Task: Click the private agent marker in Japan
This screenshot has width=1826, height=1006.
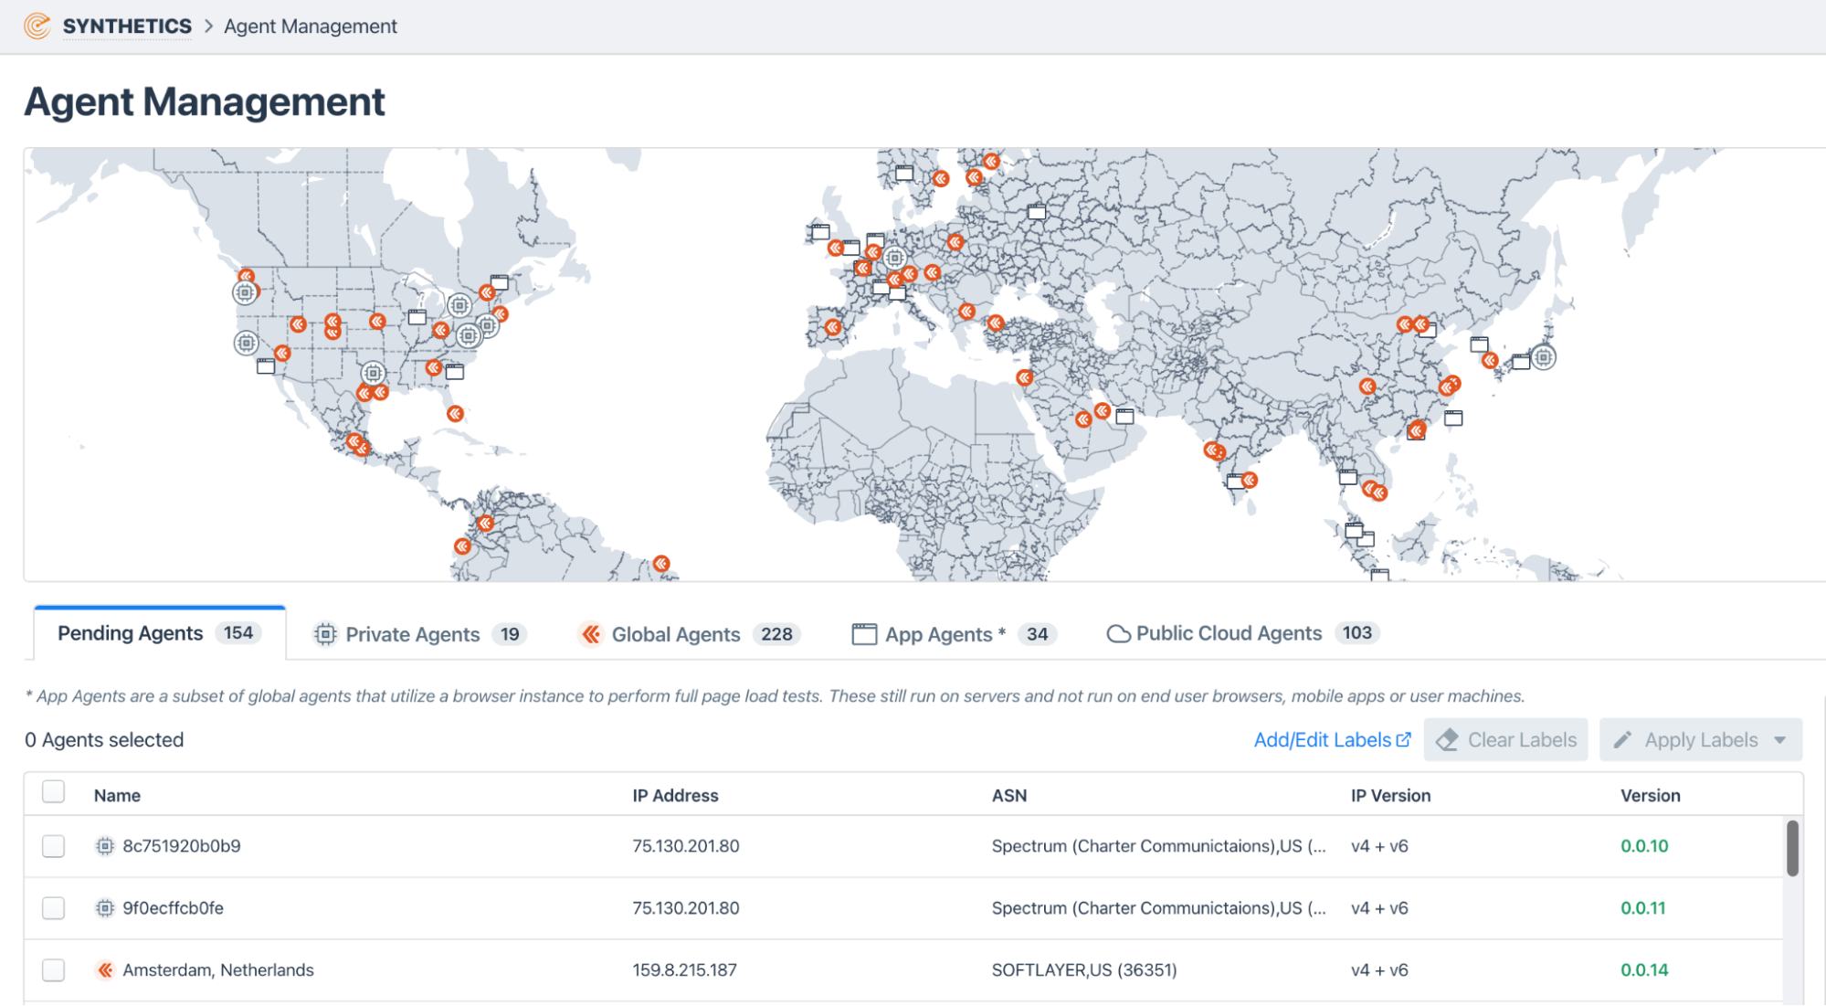Action: [1543, 357]
